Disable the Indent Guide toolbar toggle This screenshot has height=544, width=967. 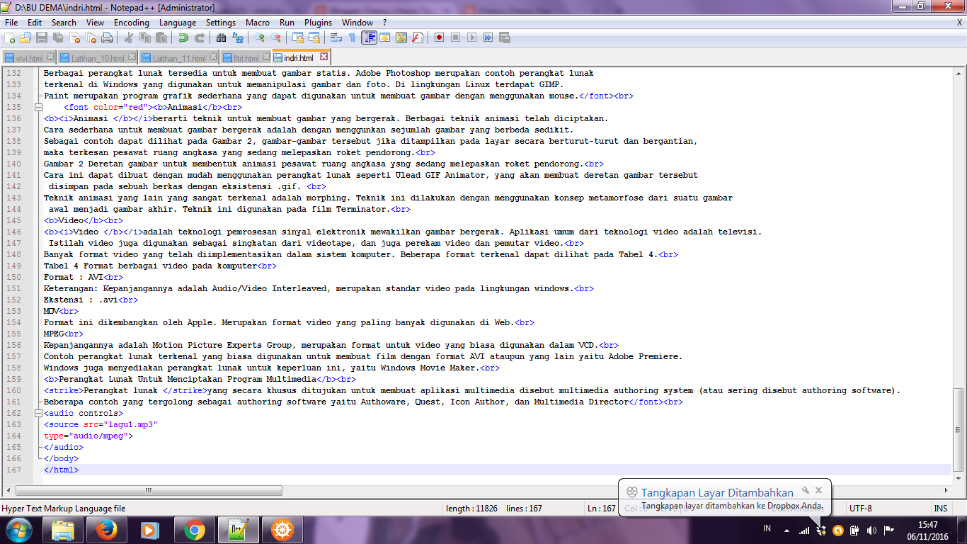coord(369,38)
